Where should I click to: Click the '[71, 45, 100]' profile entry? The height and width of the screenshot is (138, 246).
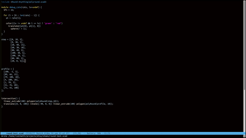click(11, 88)
